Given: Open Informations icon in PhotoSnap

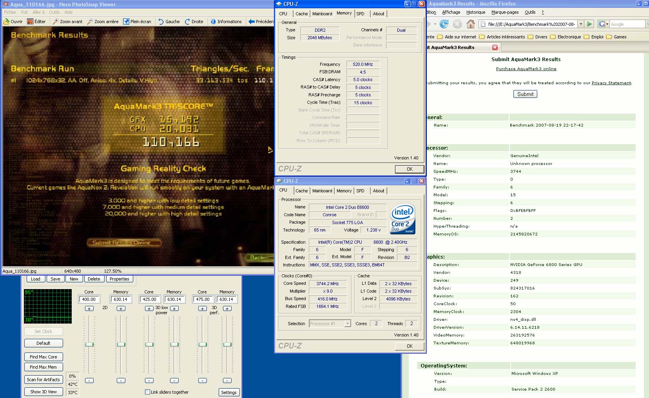Looking at the screenshot, I should 213,22.
